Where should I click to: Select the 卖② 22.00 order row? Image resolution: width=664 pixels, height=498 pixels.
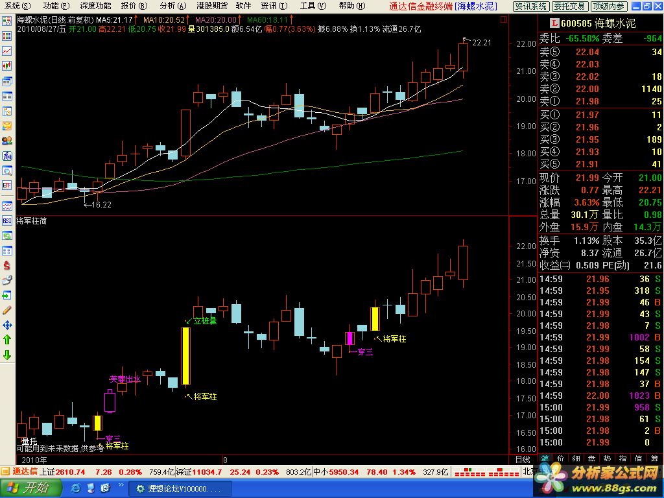pos(600,89)
